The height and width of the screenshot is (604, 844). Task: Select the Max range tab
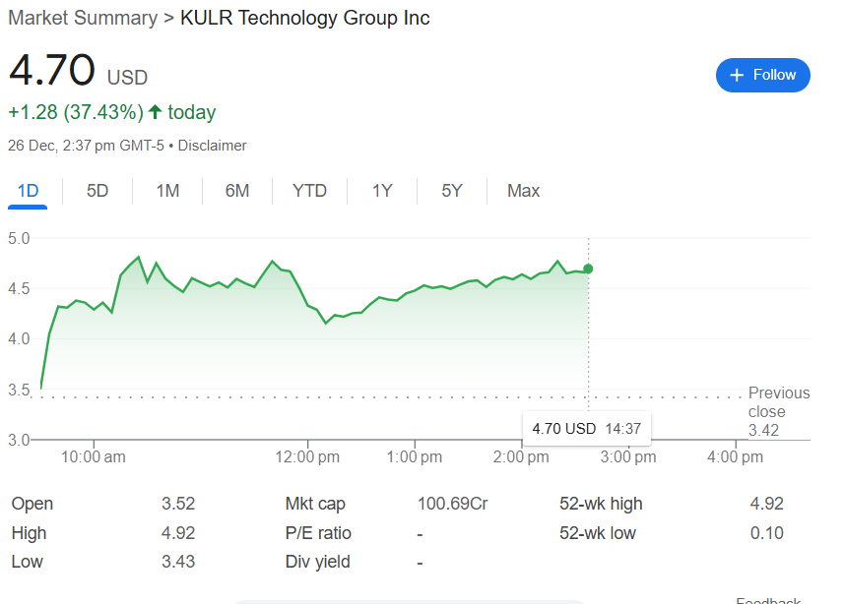tap(523, 191)
